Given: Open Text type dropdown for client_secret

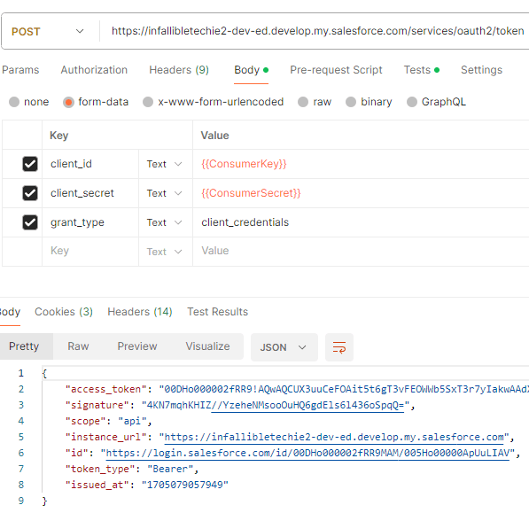Looking at the screenshot, I should coord(165,193).
